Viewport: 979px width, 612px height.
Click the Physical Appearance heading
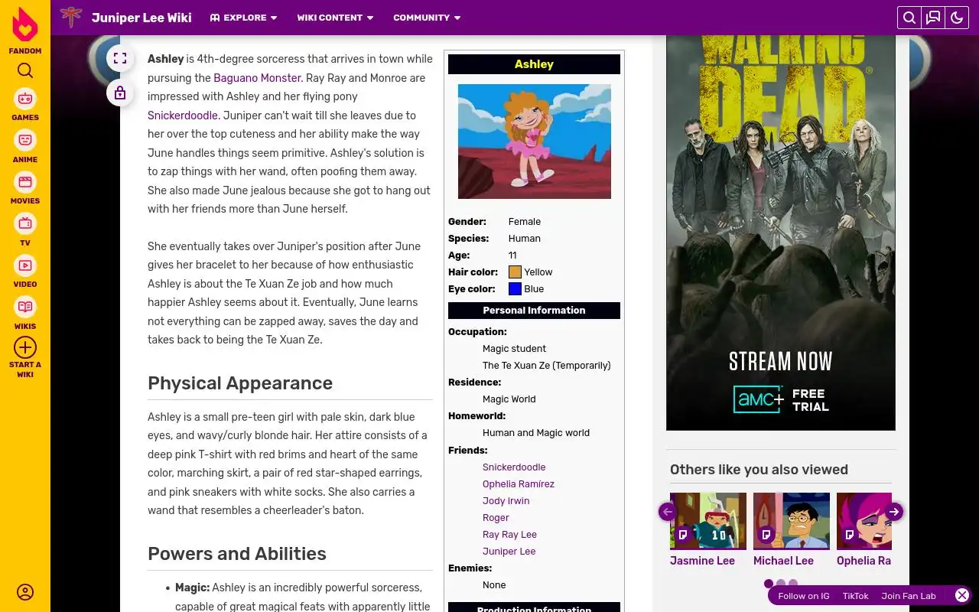click(240, 383)
